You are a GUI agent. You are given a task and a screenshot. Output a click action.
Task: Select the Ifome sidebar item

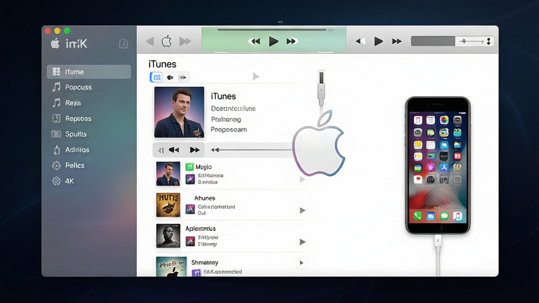pos(88,72)
